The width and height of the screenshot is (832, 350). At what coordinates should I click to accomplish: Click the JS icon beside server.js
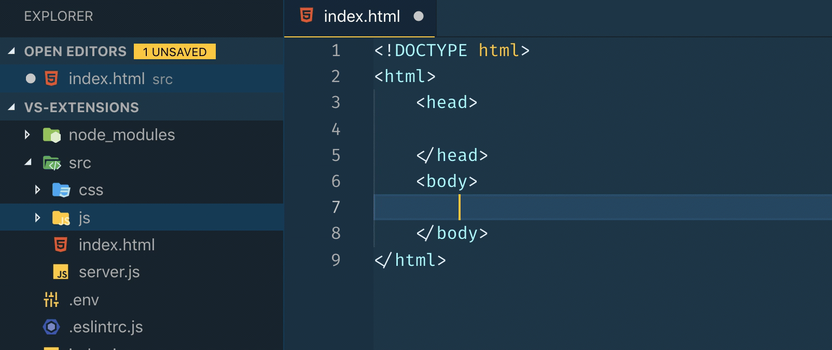pos(61,272)
